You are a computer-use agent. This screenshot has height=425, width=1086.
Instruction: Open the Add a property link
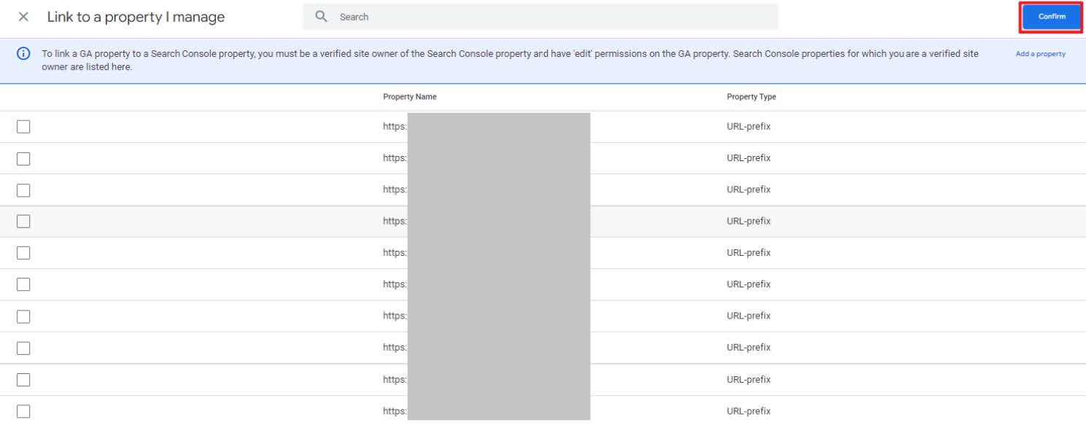click(1040, 54)
